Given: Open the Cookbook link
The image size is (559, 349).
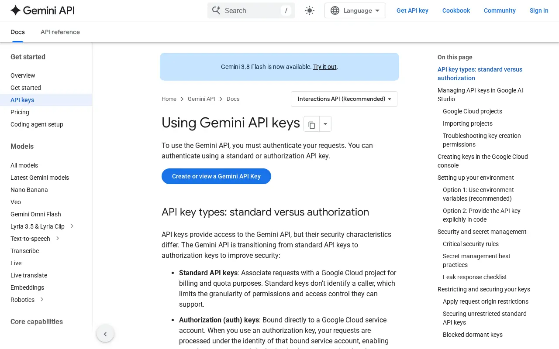Looking at the screenshot, I should 456,10.
